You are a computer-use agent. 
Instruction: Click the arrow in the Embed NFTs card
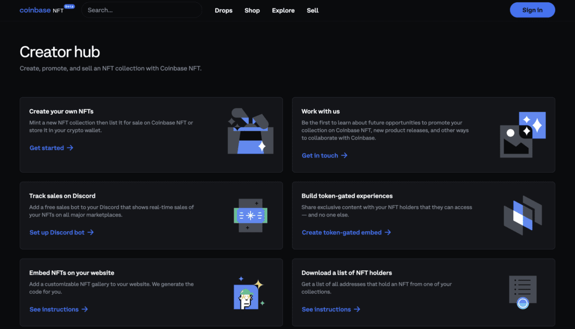[x=85, y=309]
